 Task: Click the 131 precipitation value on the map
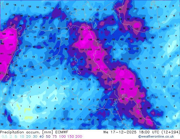tap(131, 89)
